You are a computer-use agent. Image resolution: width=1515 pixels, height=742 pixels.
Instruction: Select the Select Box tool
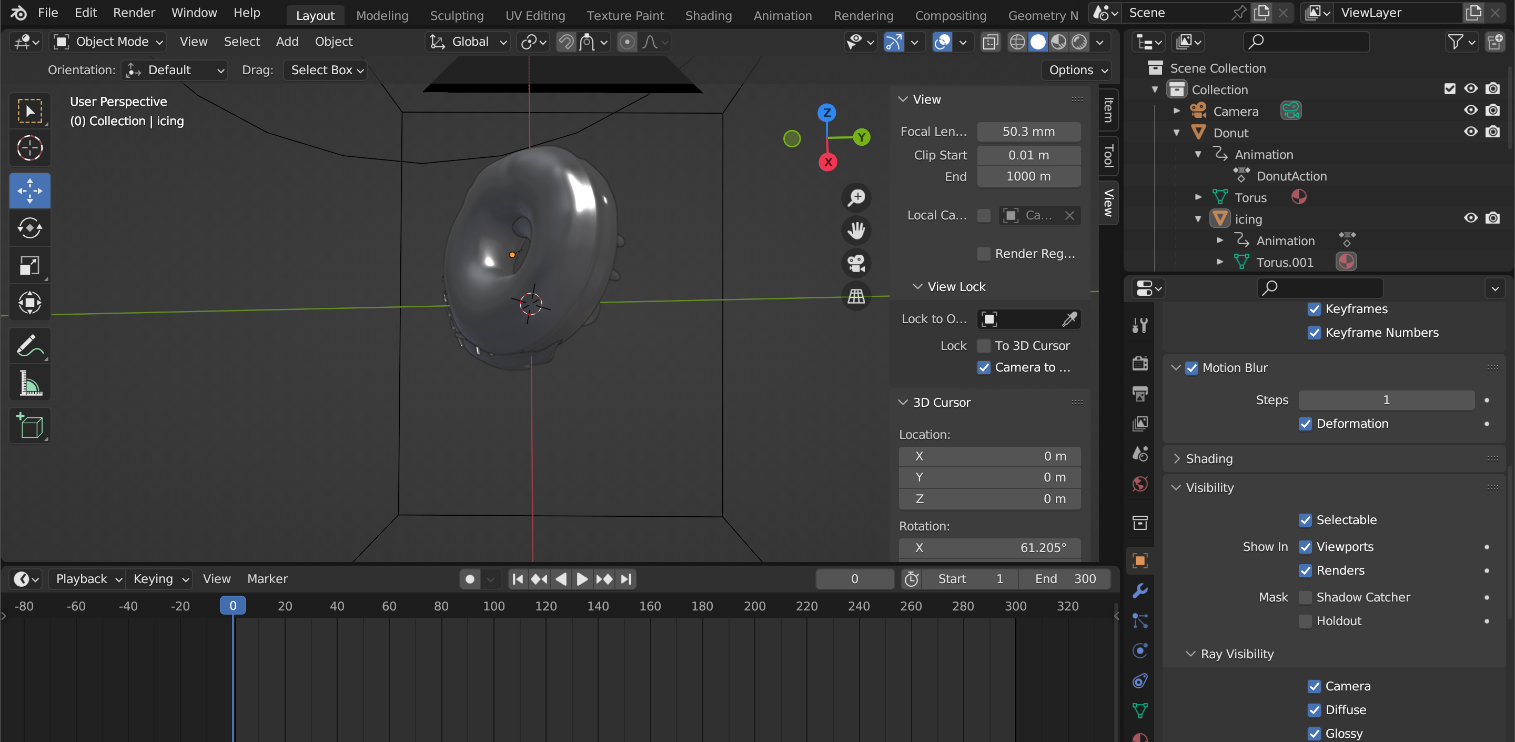click(29, 111)
